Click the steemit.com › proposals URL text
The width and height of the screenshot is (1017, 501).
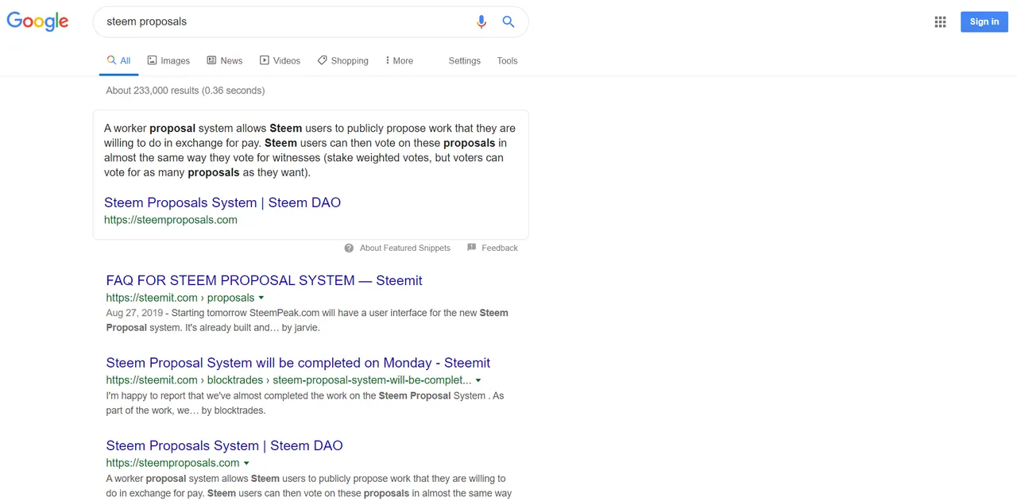(x=180, y=298)
